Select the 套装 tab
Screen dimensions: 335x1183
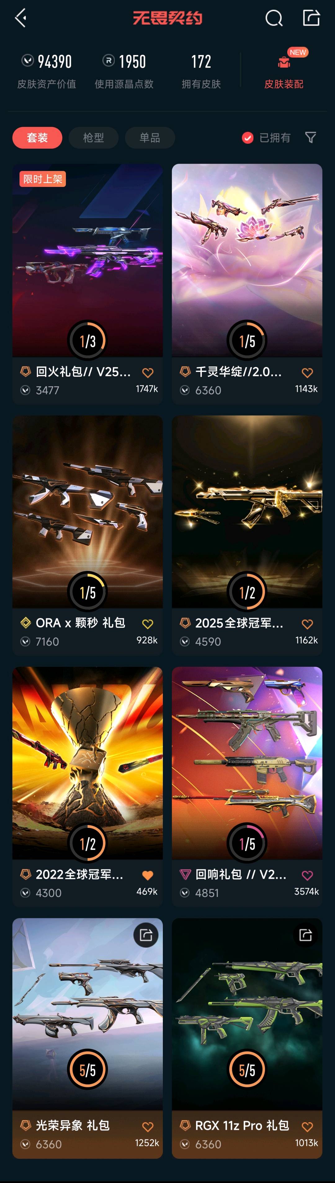tap(37, 138)
